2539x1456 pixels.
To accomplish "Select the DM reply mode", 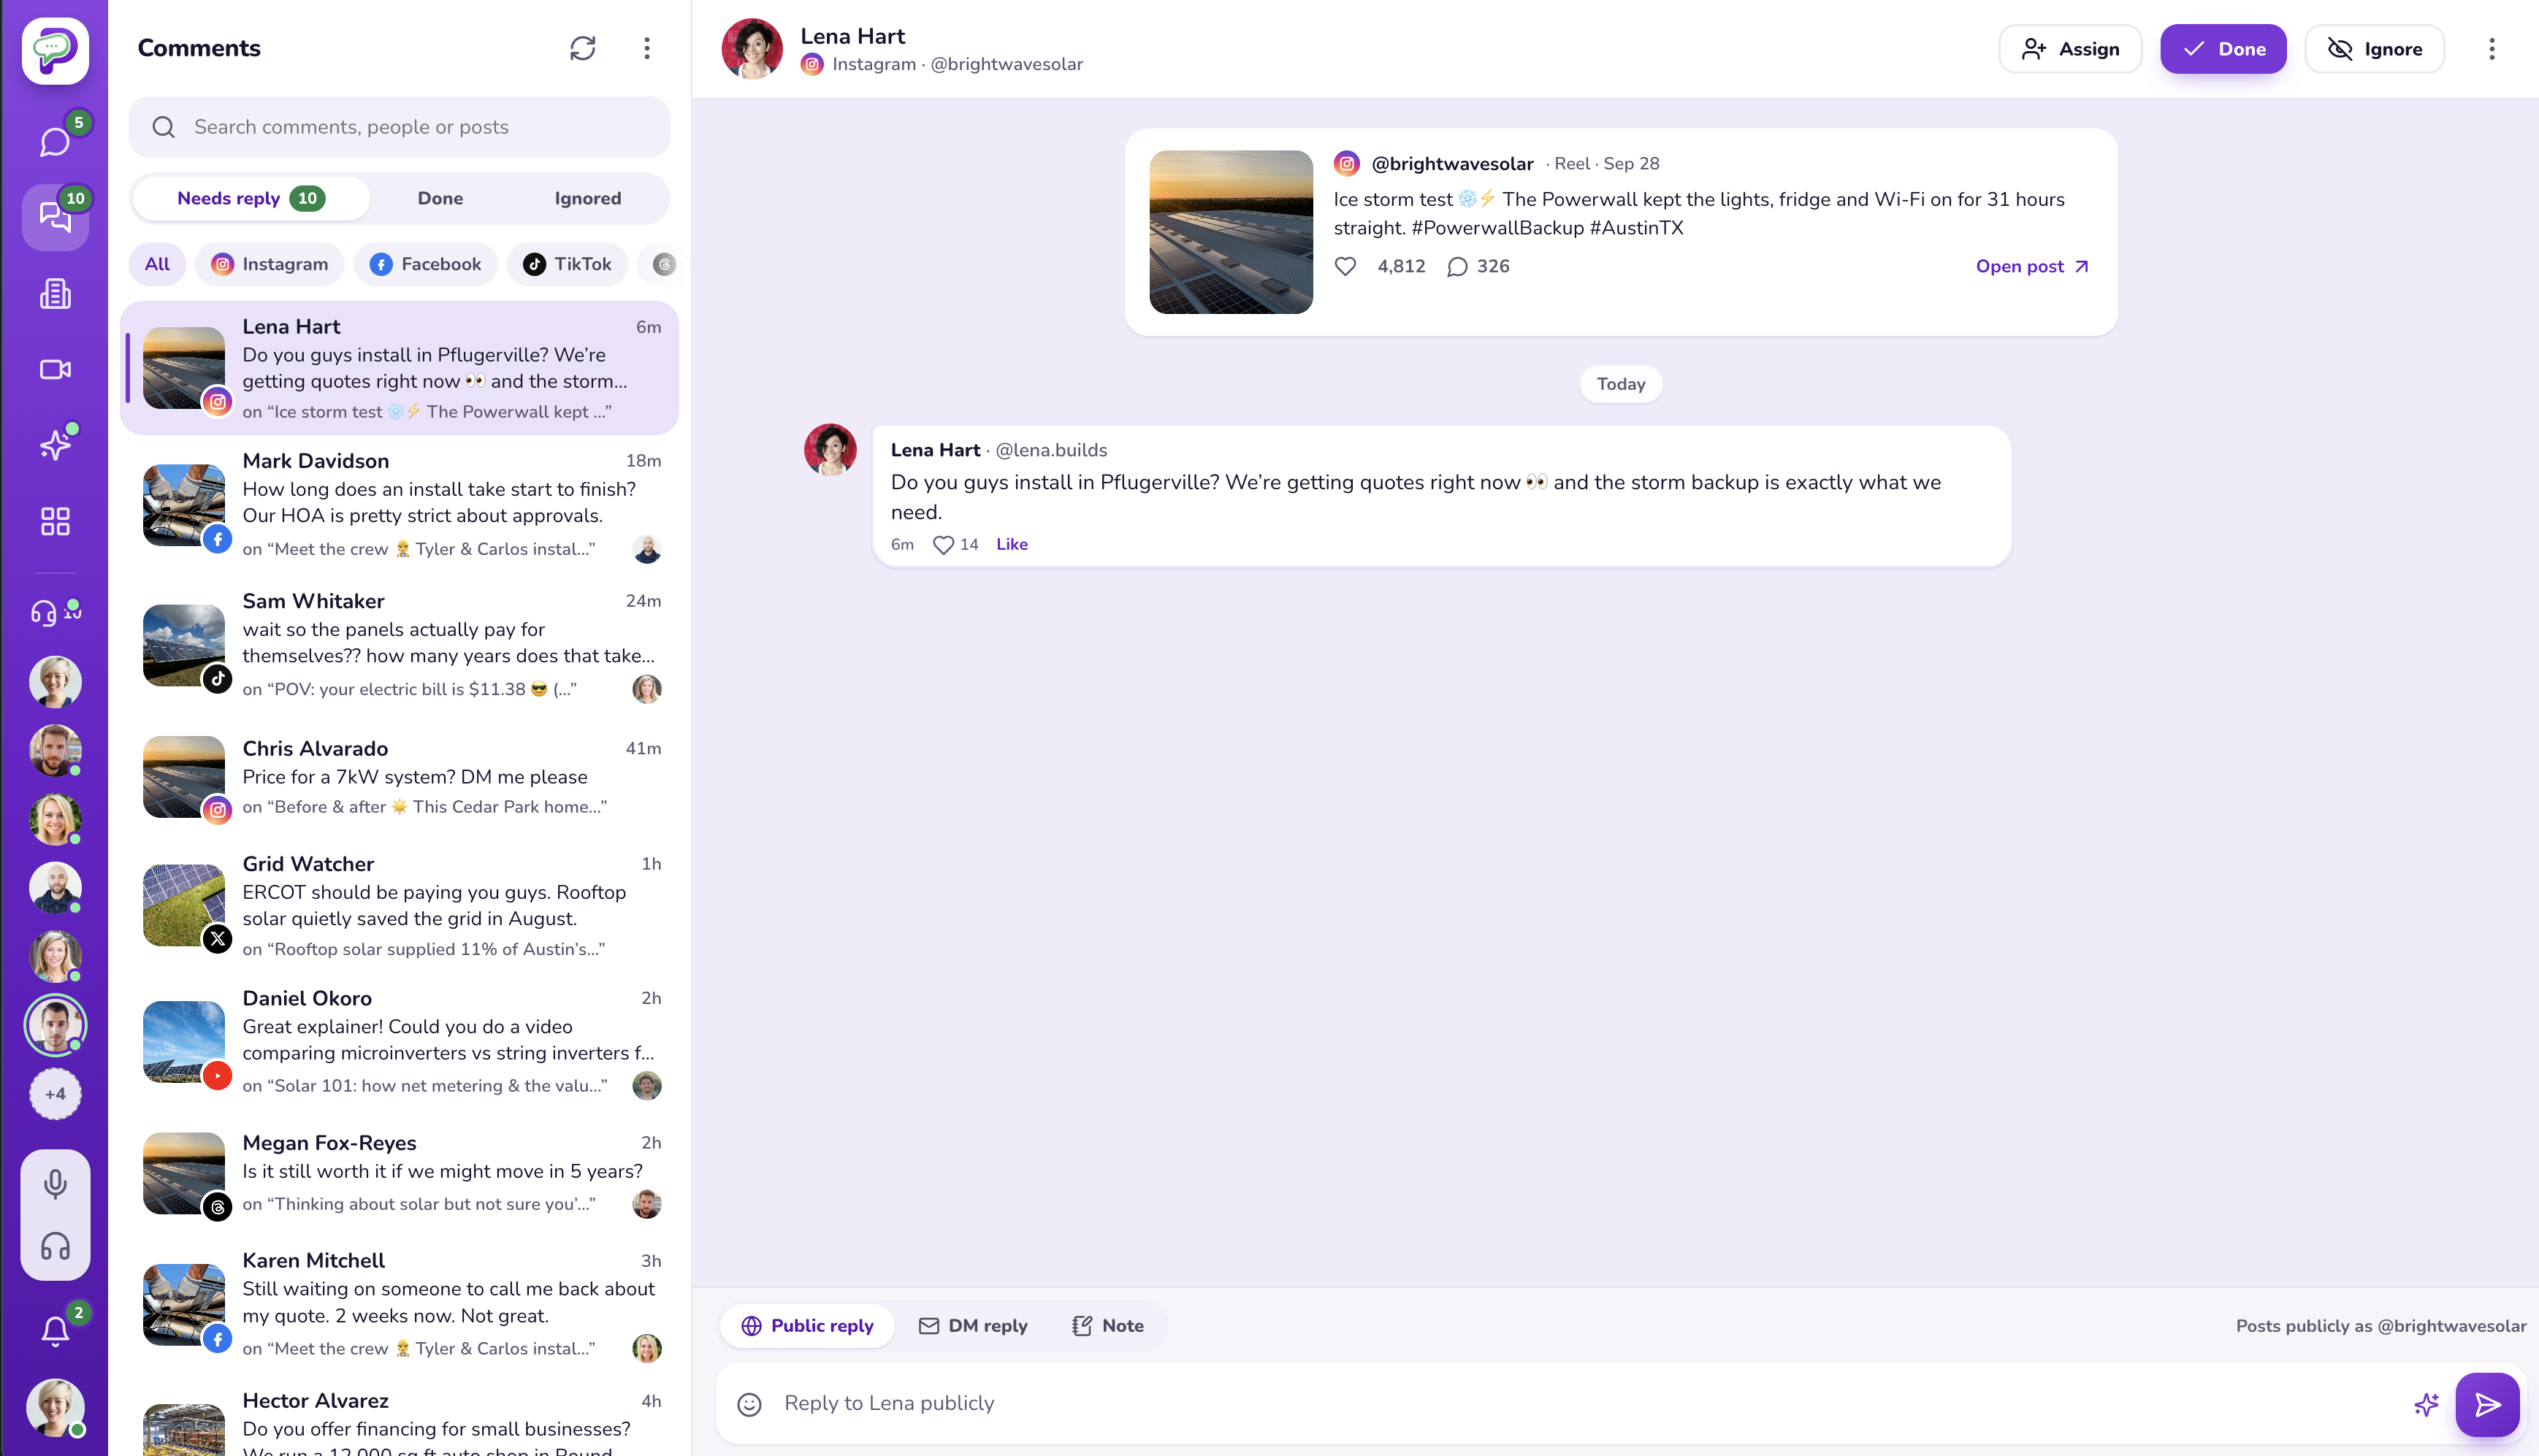I will tap(973, 1325).
